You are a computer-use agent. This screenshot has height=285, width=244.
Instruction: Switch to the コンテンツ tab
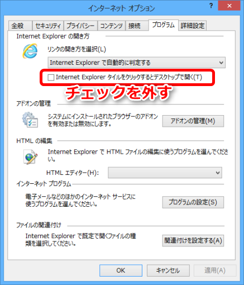coord(112,26)
